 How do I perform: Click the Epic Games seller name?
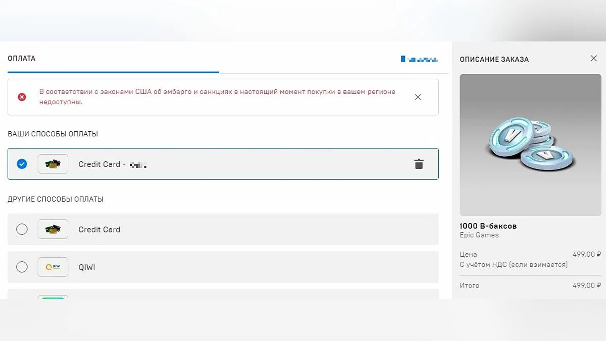point(479,235)
